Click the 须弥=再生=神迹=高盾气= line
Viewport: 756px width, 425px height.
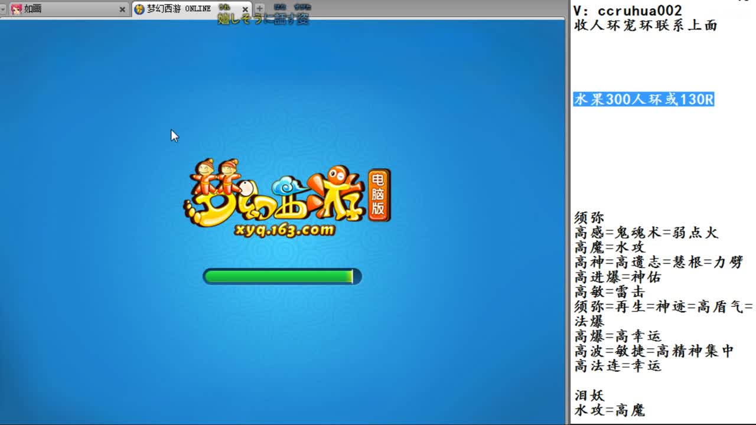click(x=664, y=306)
